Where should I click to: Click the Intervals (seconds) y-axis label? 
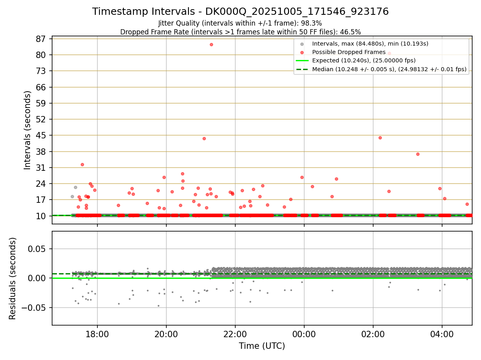[x=27, y=130]
